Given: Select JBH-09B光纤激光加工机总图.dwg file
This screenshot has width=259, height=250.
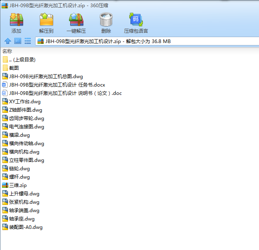Looking at the screenshot, I should [43, 77].
